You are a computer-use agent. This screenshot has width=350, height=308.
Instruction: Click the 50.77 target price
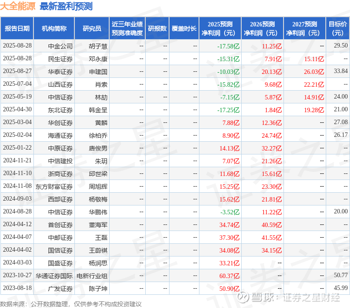coord(341,275)
